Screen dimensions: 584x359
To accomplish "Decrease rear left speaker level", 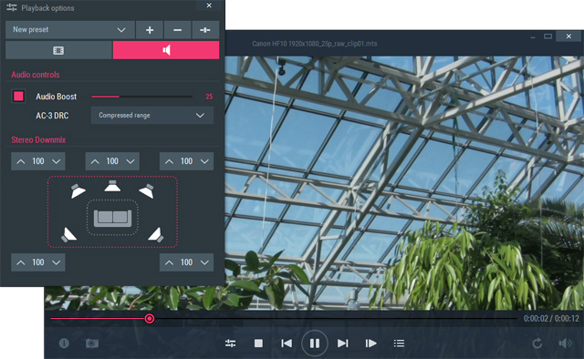I will tap(57, 262).
